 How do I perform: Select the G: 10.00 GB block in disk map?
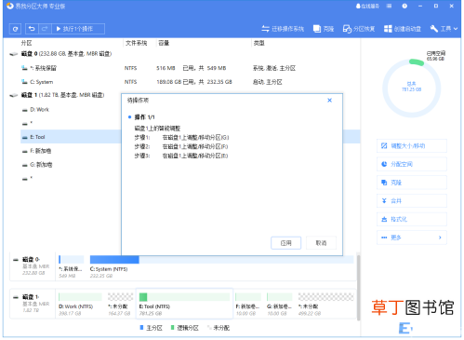click(280, 305)
